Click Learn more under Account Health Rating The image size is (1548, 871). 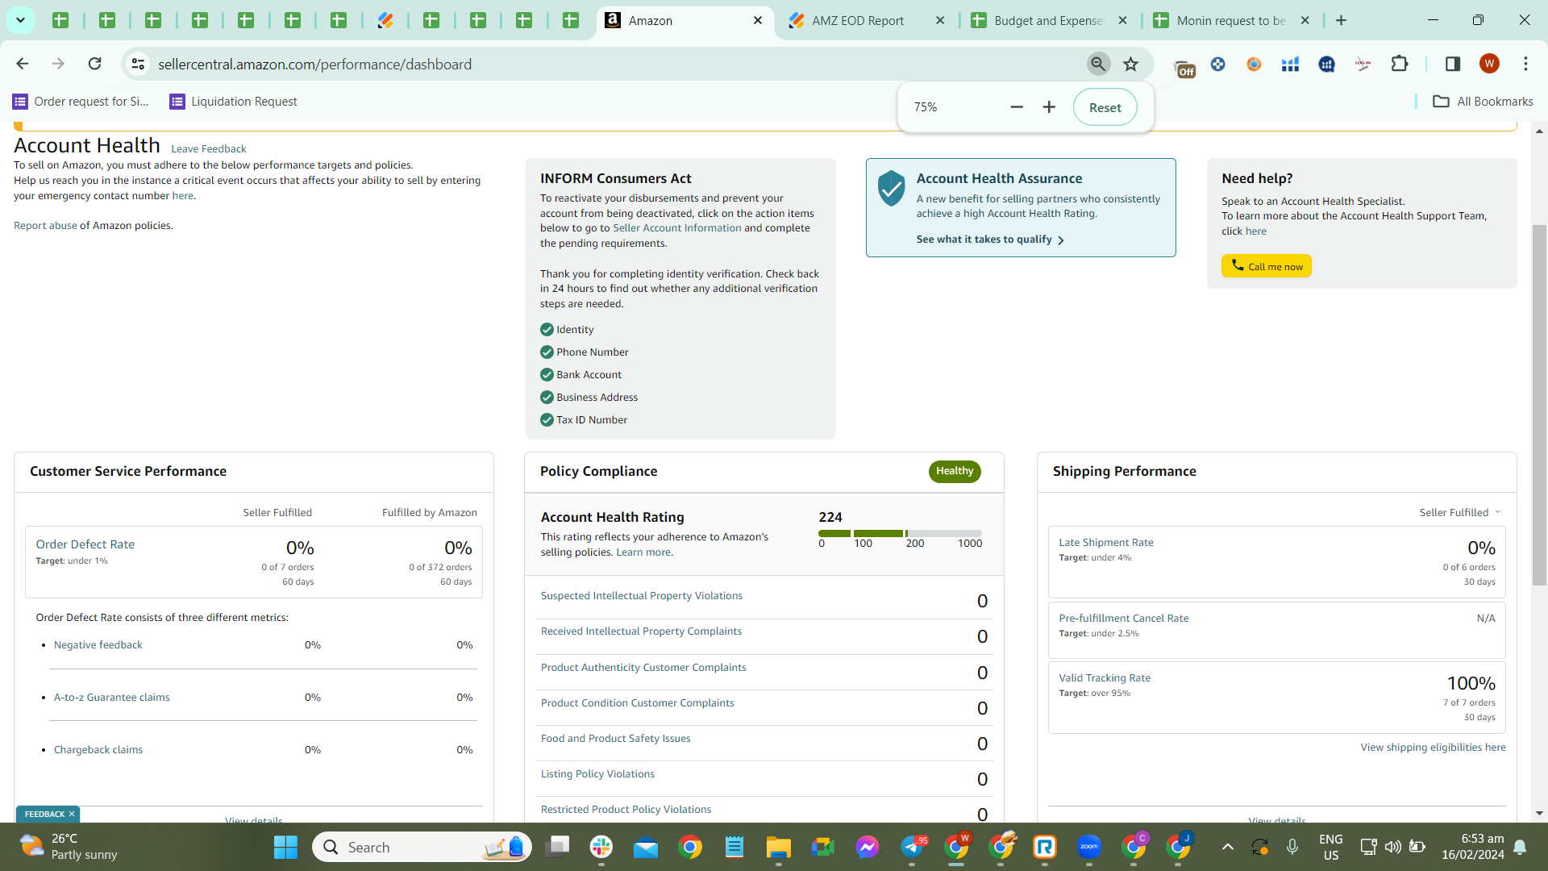643,552
